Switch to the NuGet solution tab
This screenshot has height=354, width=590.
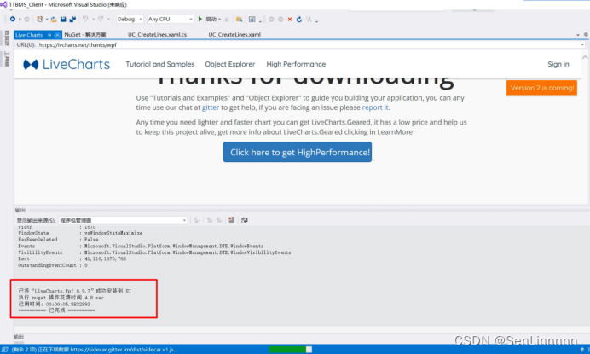pyautogui.click(x=85, y=35)
